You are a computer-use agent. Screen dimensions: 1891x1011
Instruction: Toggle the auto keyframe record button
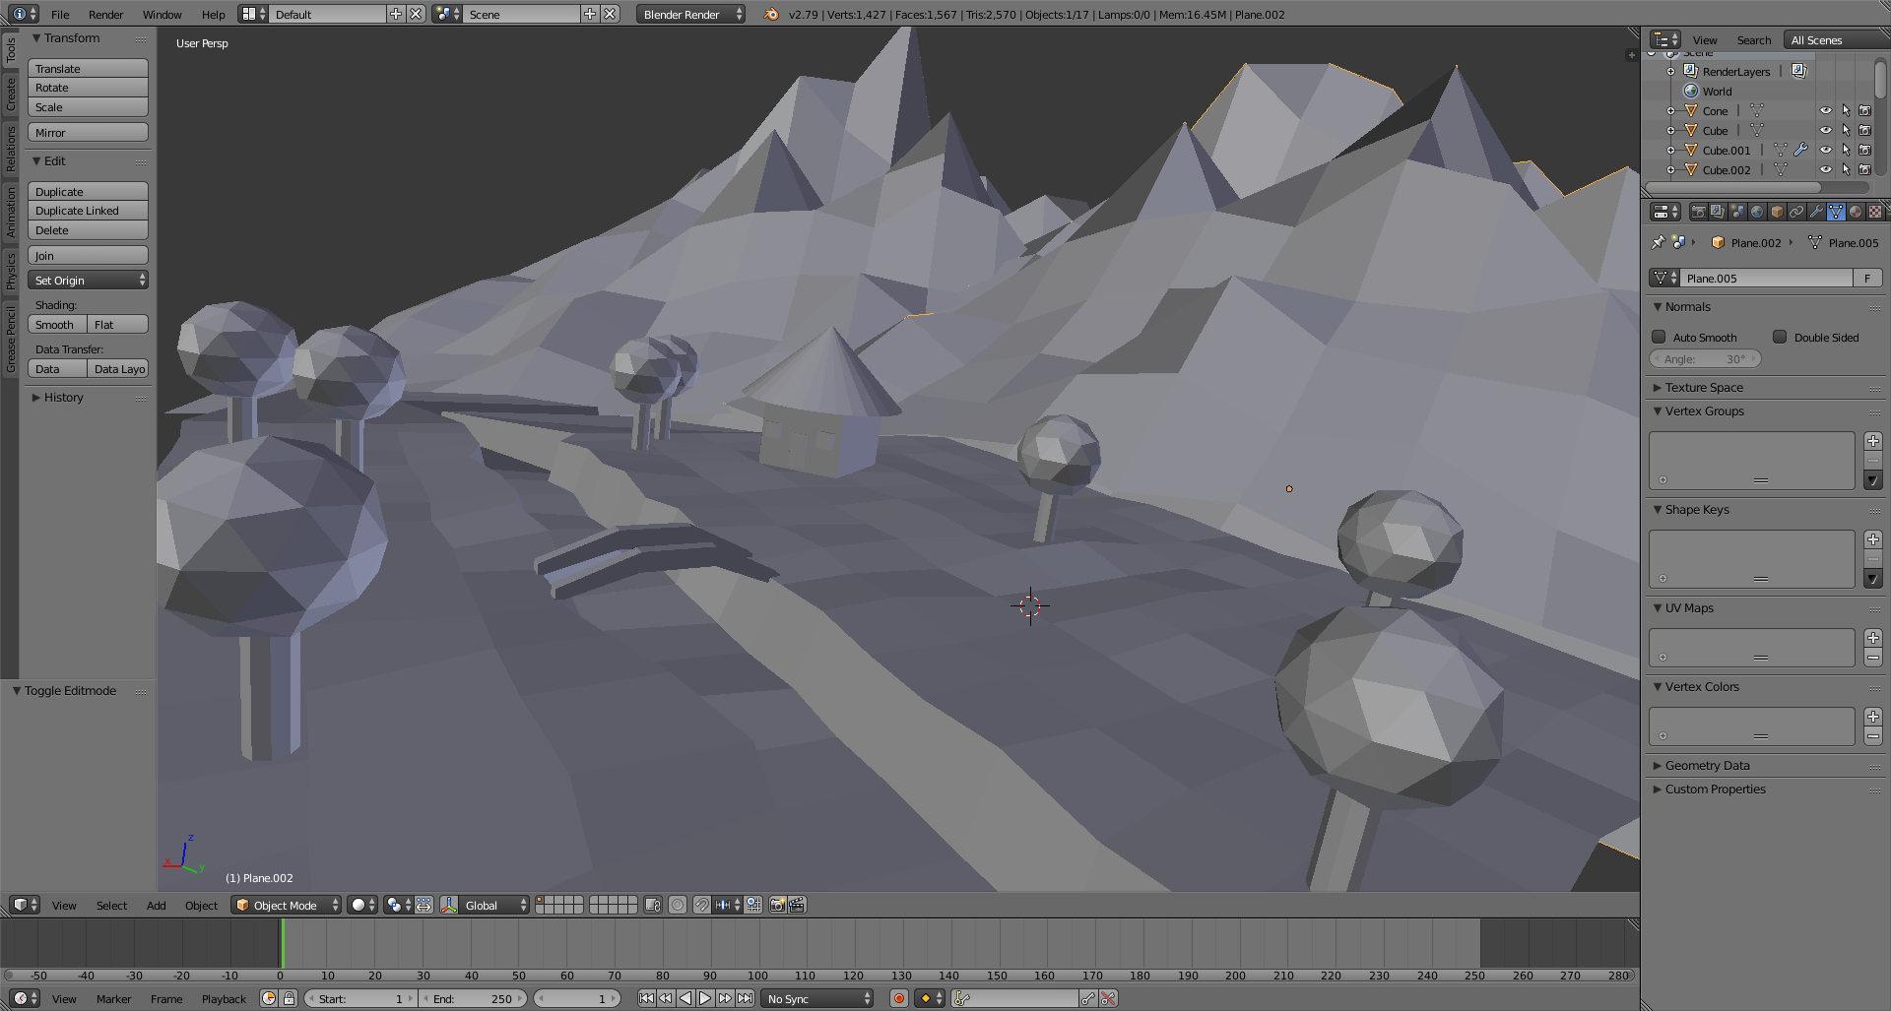[898, 998]
